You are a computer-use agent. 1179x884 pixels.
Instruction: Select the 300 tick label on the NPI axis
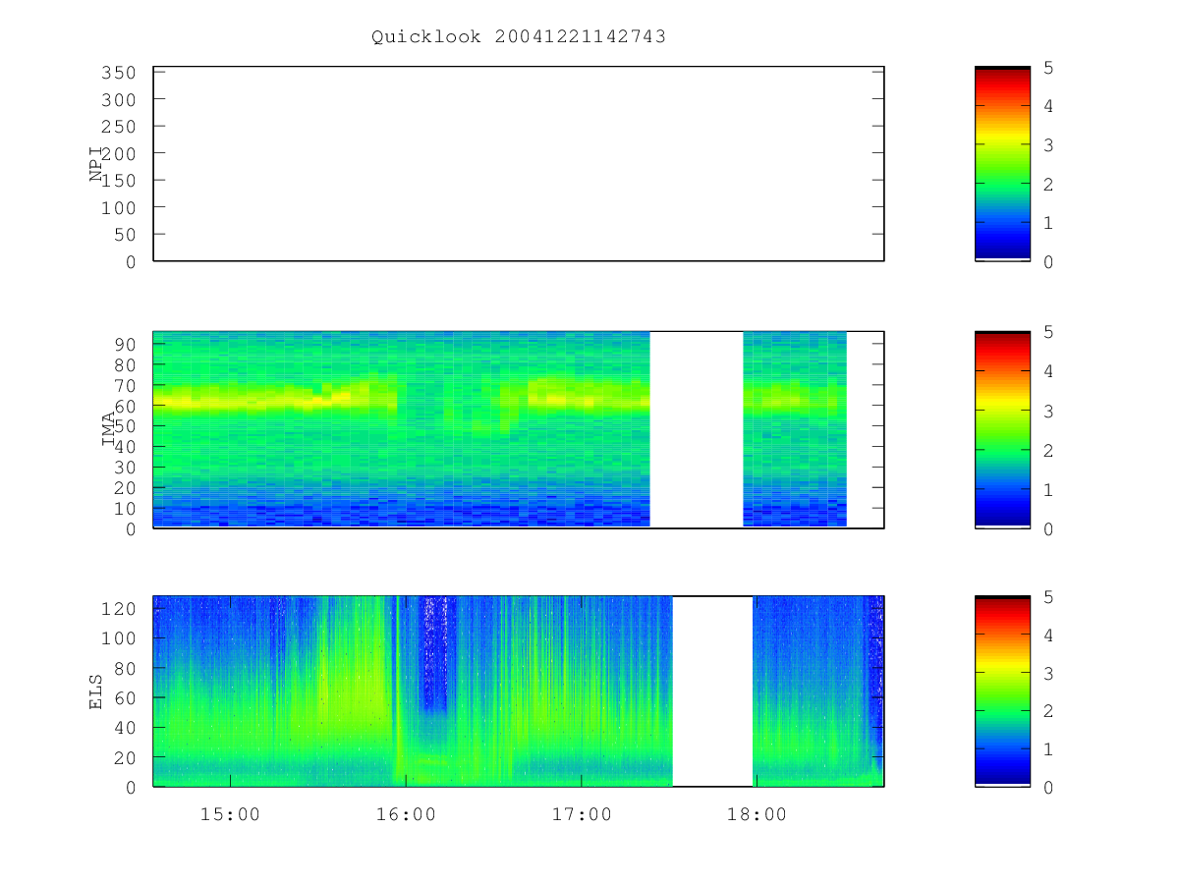[x=120, y=99]
